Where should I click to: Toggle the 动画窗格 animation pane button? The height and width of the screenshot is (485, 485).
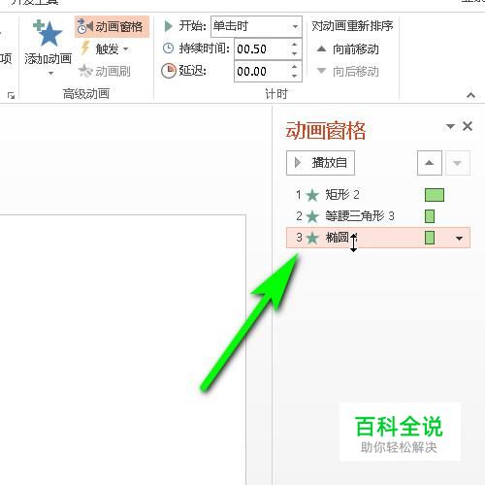pos(112,27)
